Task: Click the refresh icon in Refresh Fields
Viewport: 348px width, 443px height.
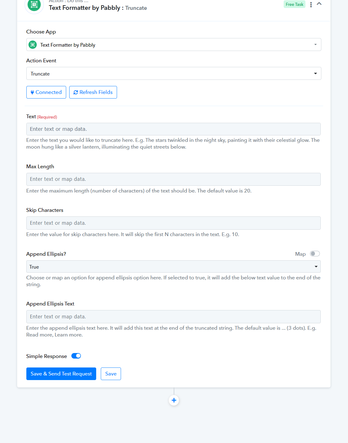Action: [x=76, y=92]
